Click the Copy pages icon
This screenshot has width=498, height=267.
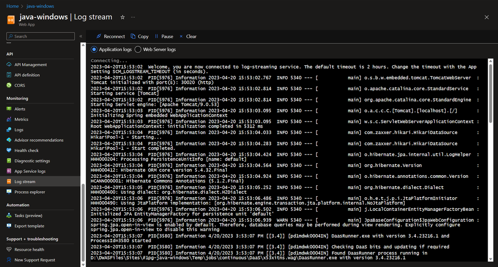click(133, 36)
